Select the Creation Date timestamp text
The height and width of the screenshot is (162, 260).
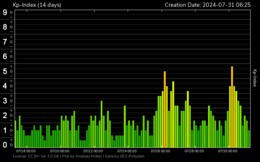pos(208,5)
